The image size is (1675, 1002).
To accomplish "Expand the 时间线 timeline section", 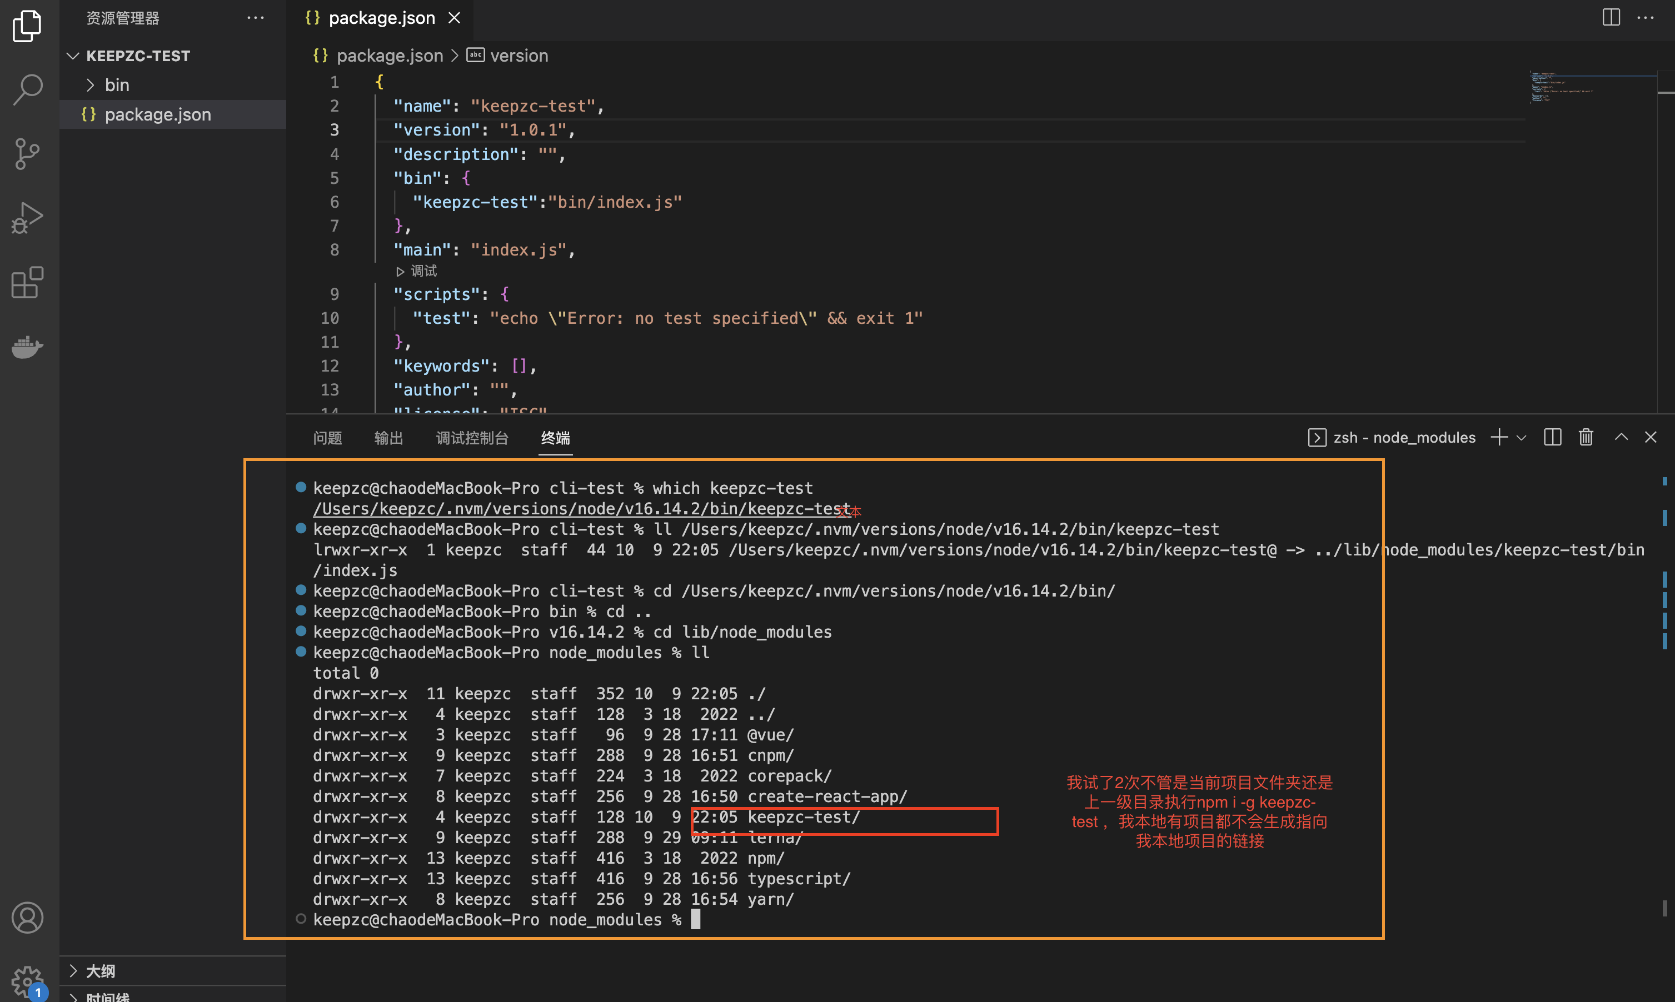I will pos(107,996).
